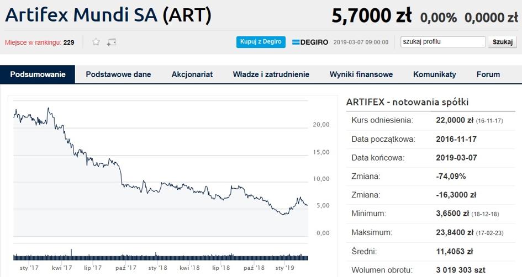522x277 pixels.
Task: Open the Forum tab
Action: (488, 74)
